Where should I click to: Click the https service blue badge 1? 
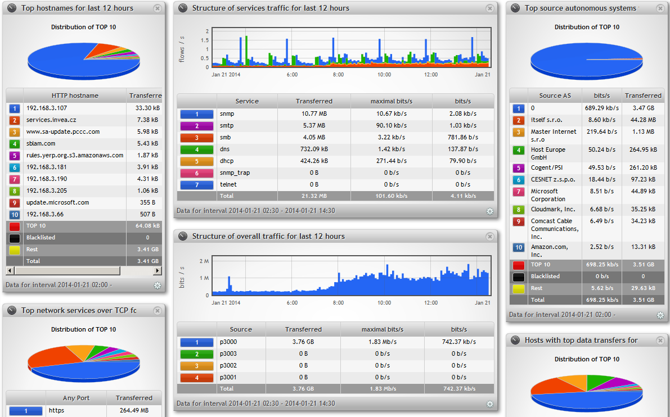click(26, 411)
